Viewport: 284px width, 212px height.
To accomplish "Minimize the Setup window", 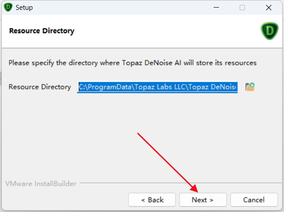I will (216, 8).
